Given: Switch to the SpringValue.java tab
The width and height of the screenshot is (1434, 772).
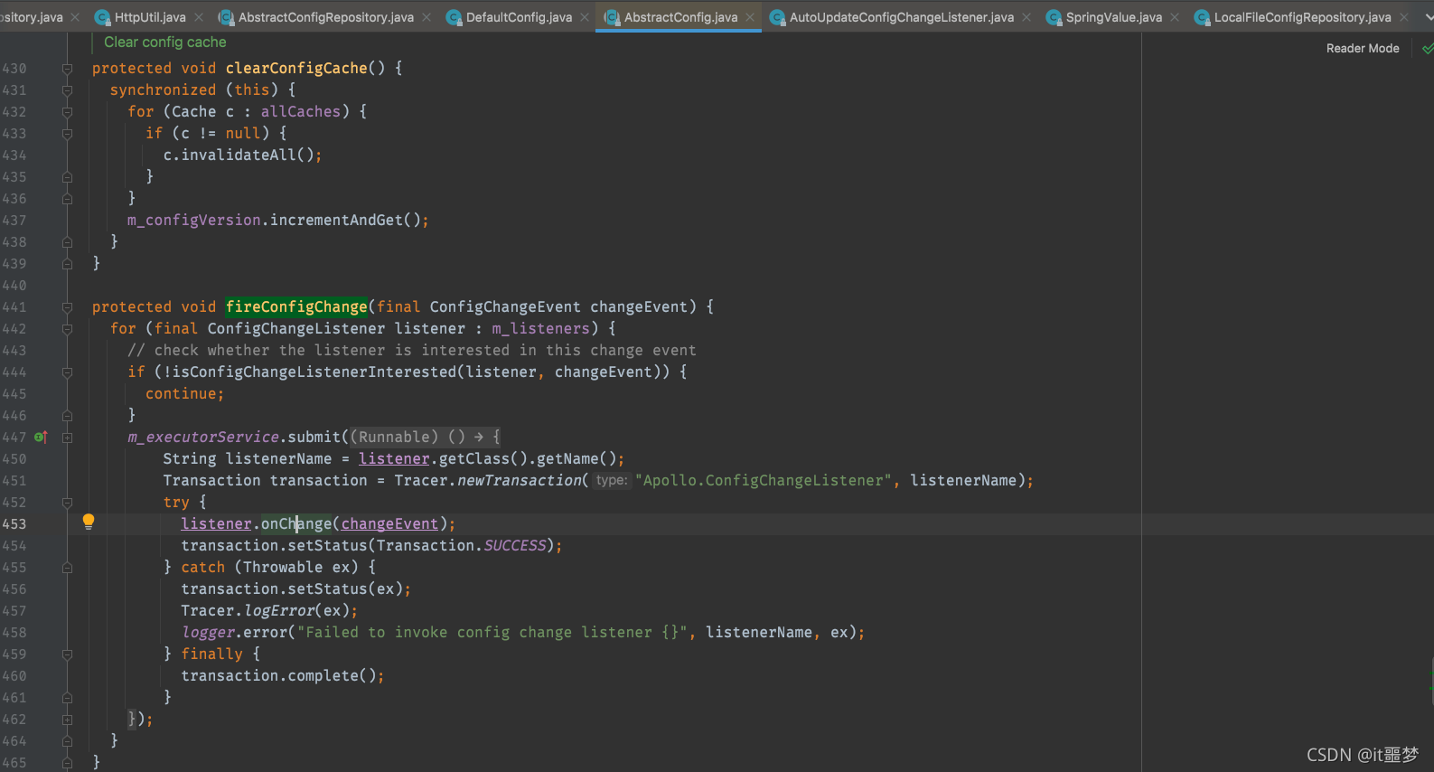Looking at the screenshot, I should pyautogui.click(x=1114, y=17).
